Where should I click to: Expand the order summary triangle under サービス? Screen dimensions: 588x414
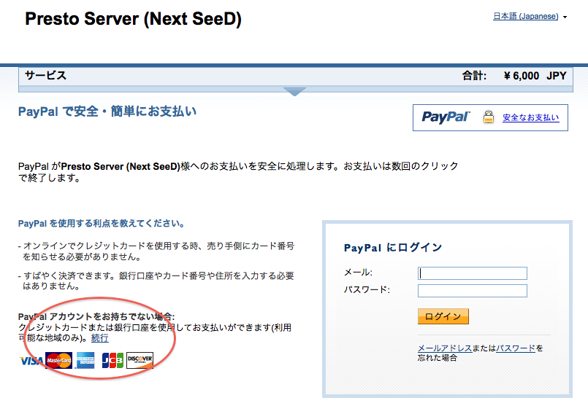pyautogui.click(x=295, y=91)
